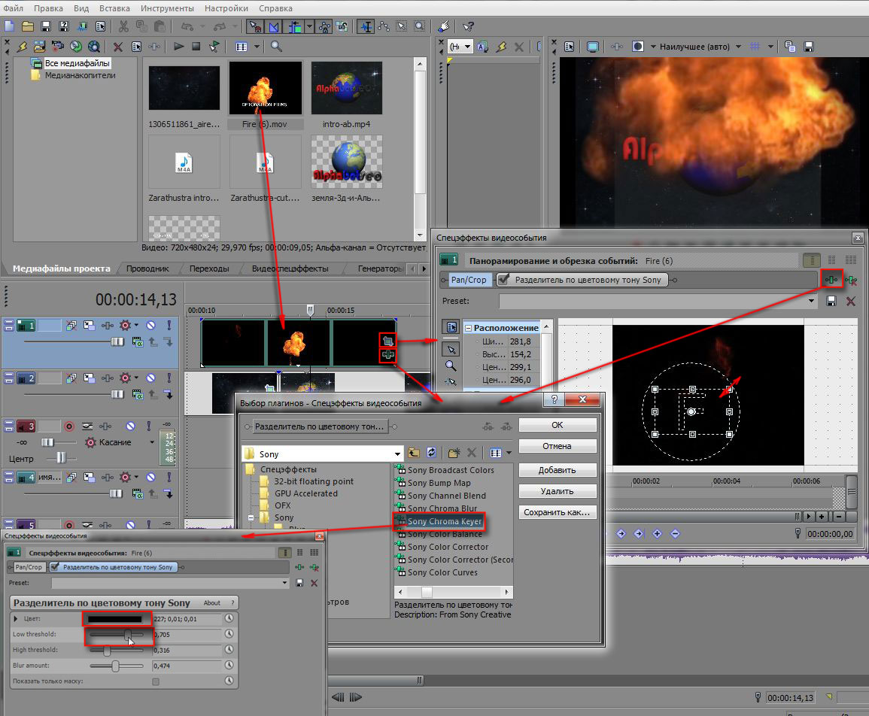Open preview quality 'Наилучшее (авто)' dropdown
Image resolution: width=869 pixels, height=716 pixels.
pyautogui.click(x=697, y=47)
